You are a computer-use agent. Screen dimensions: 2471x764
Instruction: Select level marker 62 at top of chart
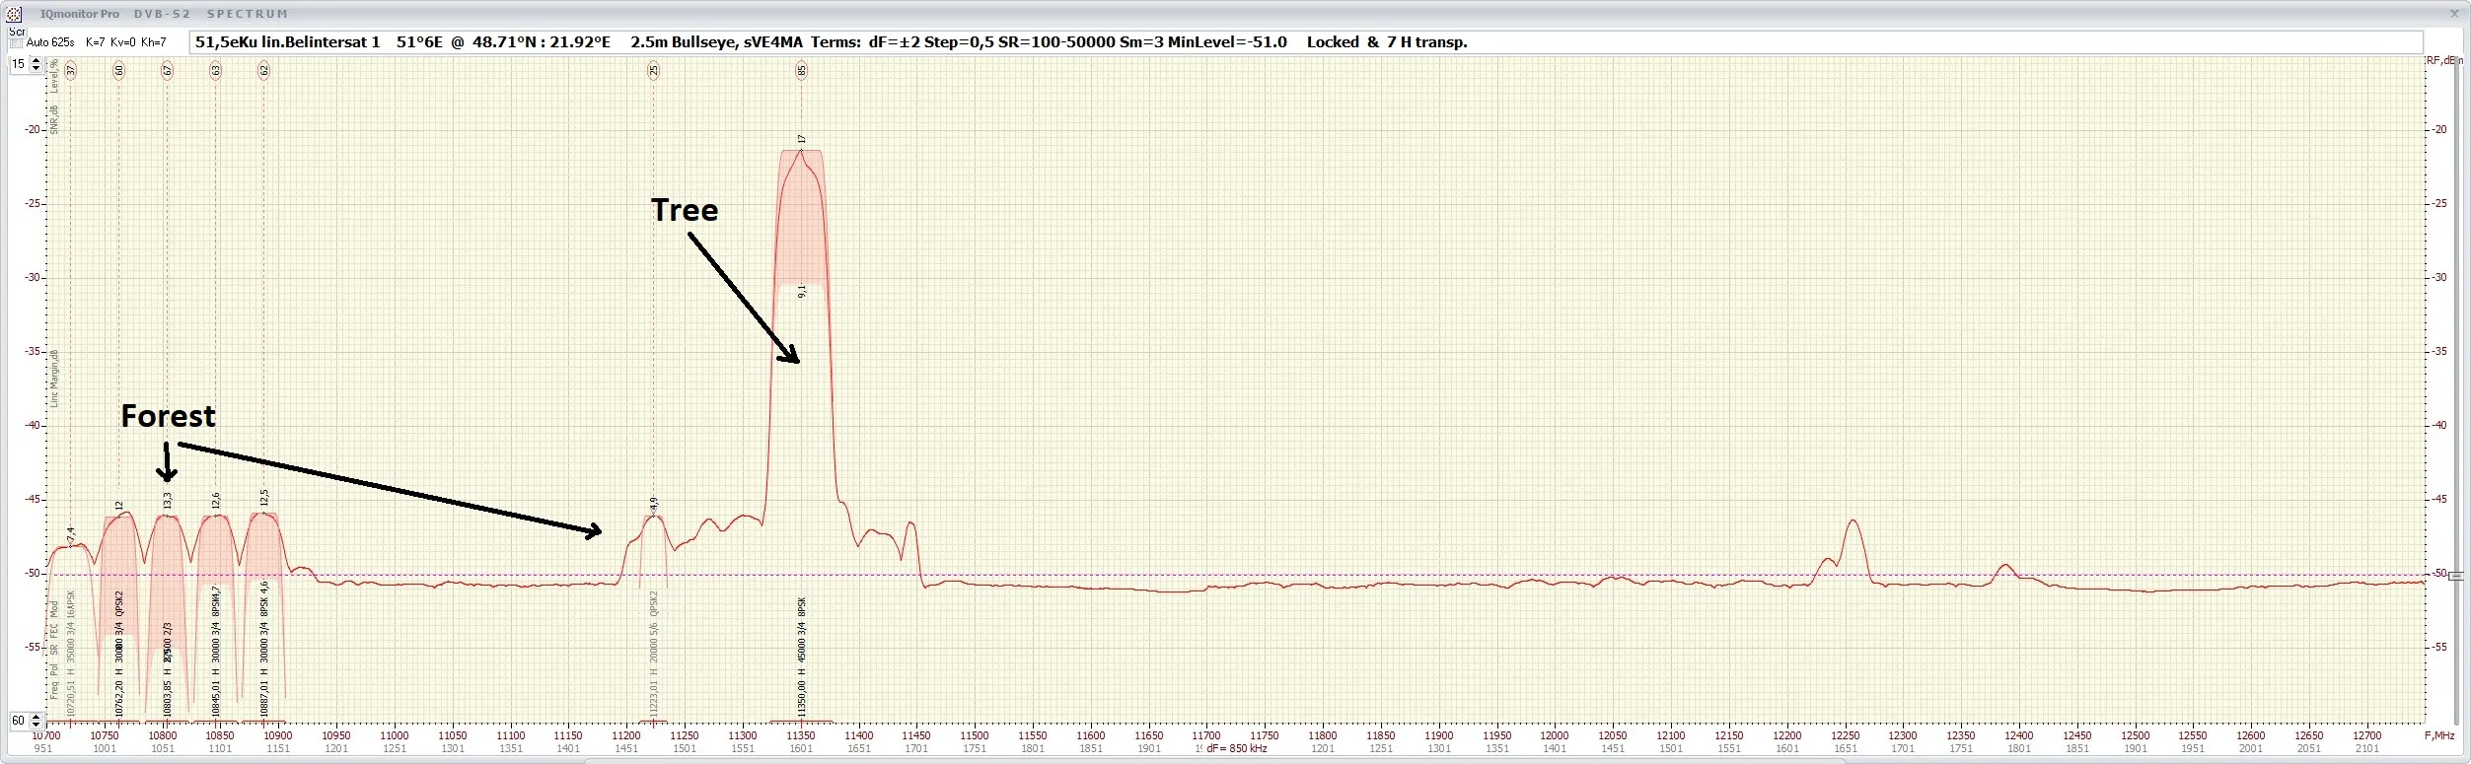(x=263, y=70)
